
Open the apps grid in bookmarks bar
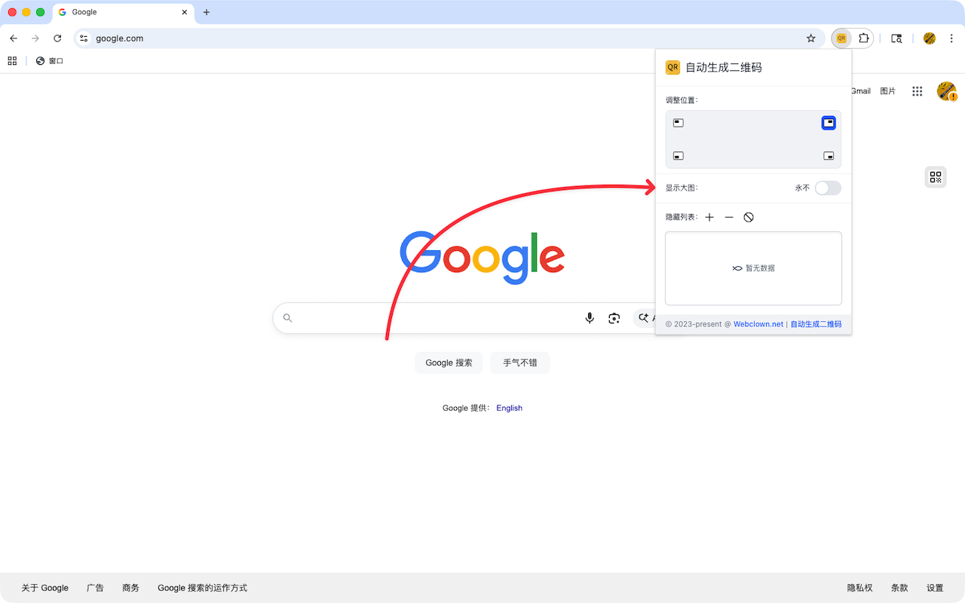tap(12, 61)
